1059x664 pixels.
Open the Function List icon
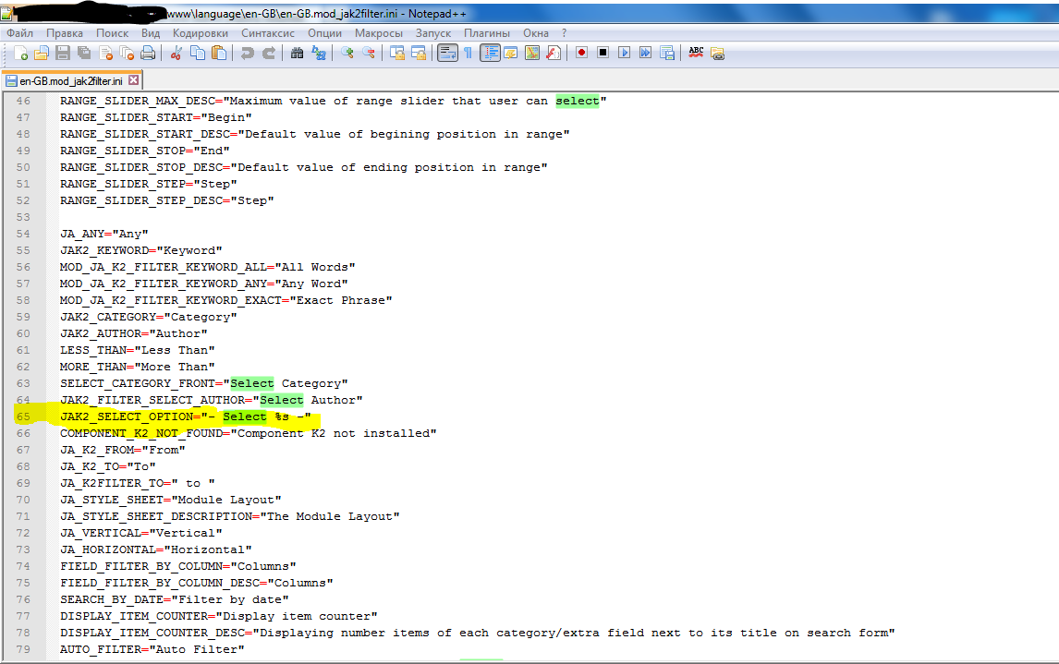coord(554,53)
